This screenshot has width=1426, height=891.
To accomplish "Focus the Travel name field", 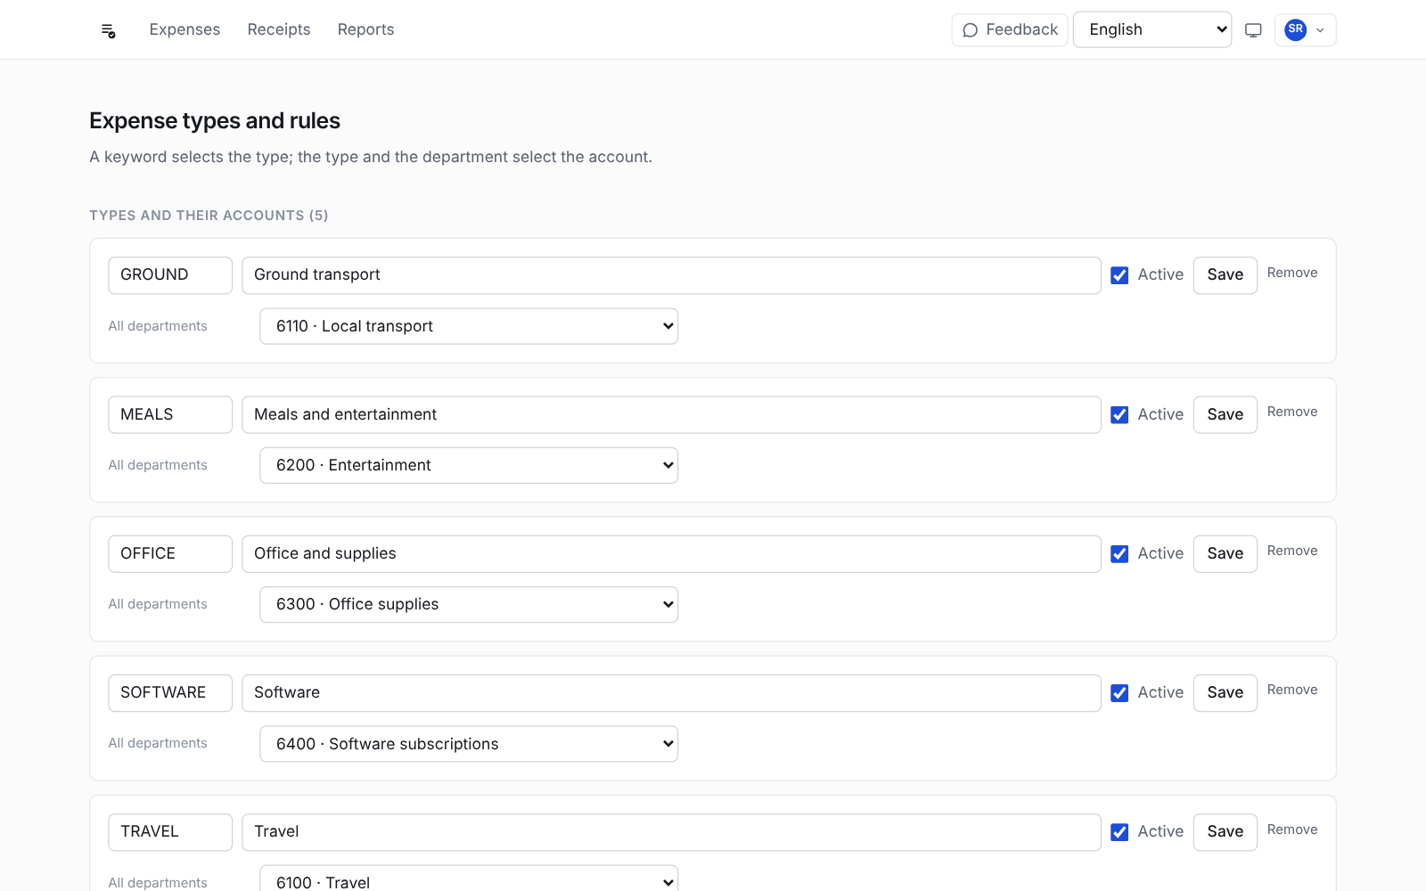I will tap(671, 831).
